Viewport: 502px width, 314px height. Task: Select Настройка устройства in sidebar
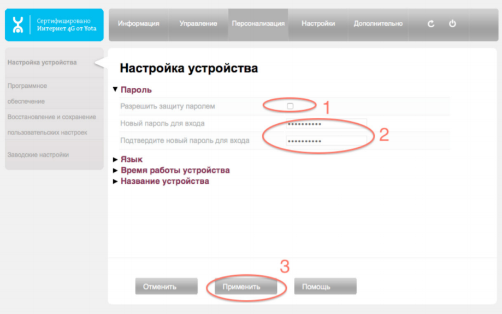point(42,63)
